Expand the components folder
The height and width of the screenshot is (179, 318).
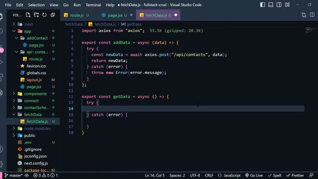14,93
